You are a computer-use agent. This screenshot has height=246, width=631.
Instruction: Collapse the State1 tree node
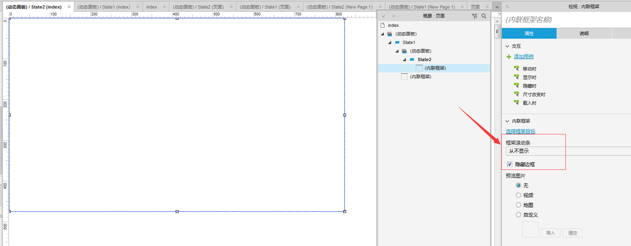click(390, 42)
